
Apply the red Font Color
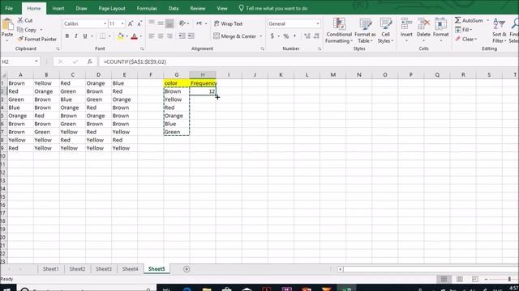tap(134, 36)
